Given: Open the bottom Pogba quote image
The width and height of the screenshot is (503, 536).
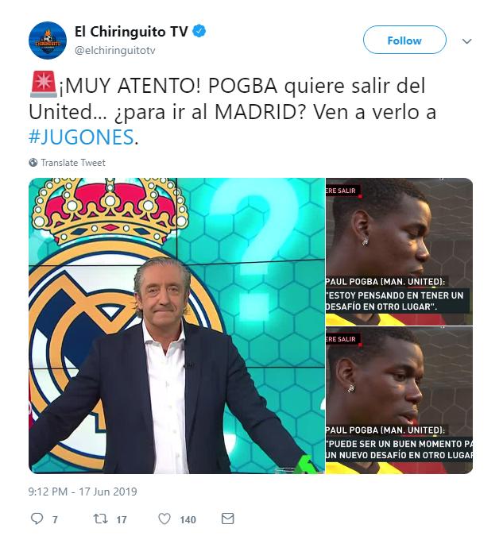Looking at the screenshot, I should click(400, 400).
